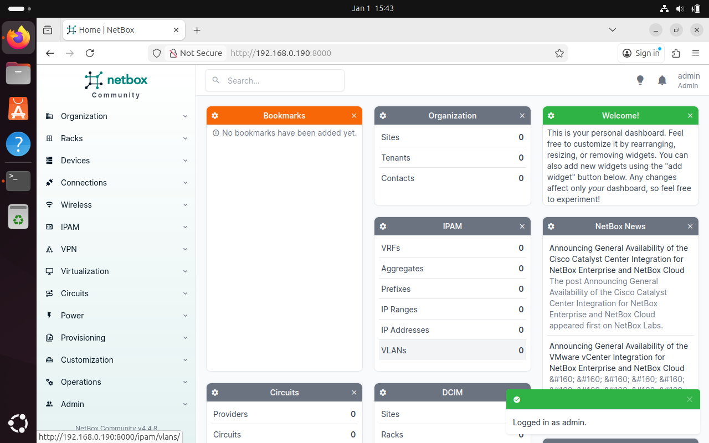List all tabs dropdown arrow
Viewport: 709px width, 443px height.
[613, 30]
